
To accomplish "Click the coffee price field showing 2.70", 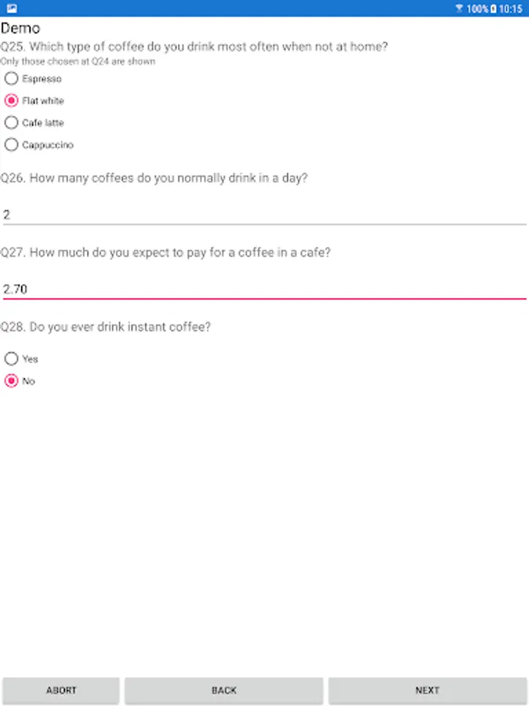I will [x=263, y=289].
